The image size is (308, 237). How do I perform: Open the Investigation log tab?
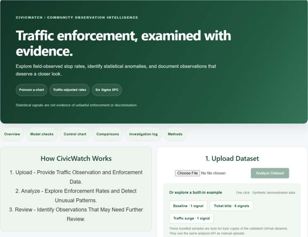(x=143, y=134)
